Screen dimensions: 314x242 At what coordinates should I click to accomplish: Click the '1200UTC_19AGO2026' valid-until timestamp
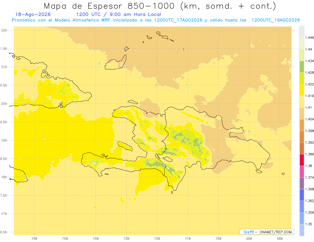[276, 20]
